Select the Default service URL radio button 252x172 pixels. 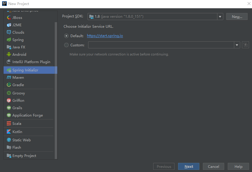[66, 36]
